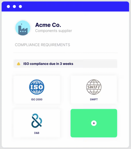Click the ISO compliance due alert banner
This screenshot has width=131, height=149.
(x=65, y=64)
